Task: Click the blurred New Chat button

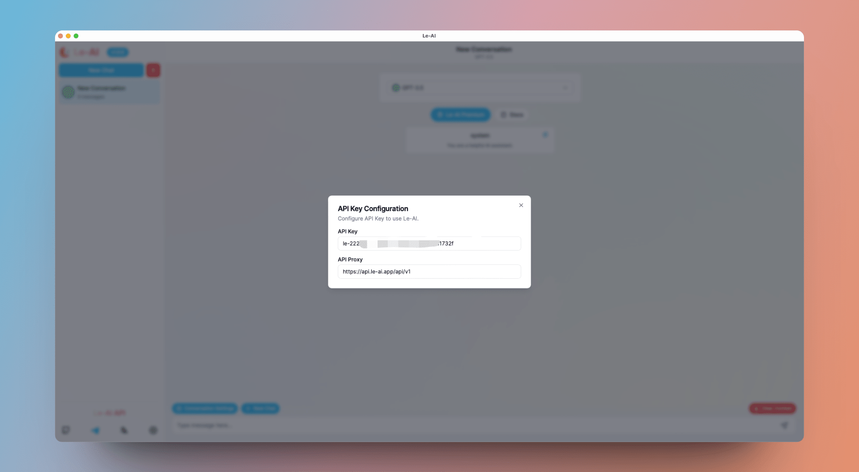Action: 101,70
